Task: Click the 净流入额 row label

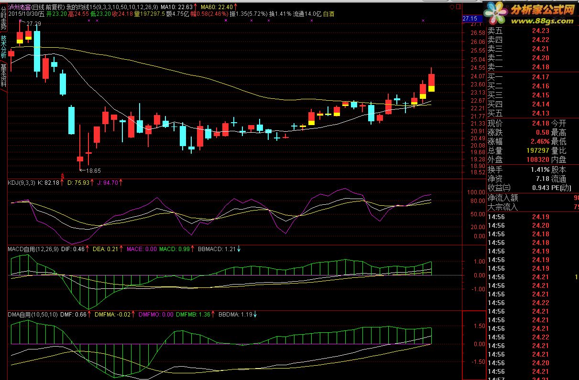Action: coord(502,198)
